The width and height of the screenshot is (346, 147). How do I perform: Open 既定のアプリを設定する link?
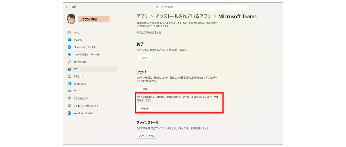point(149,32)
